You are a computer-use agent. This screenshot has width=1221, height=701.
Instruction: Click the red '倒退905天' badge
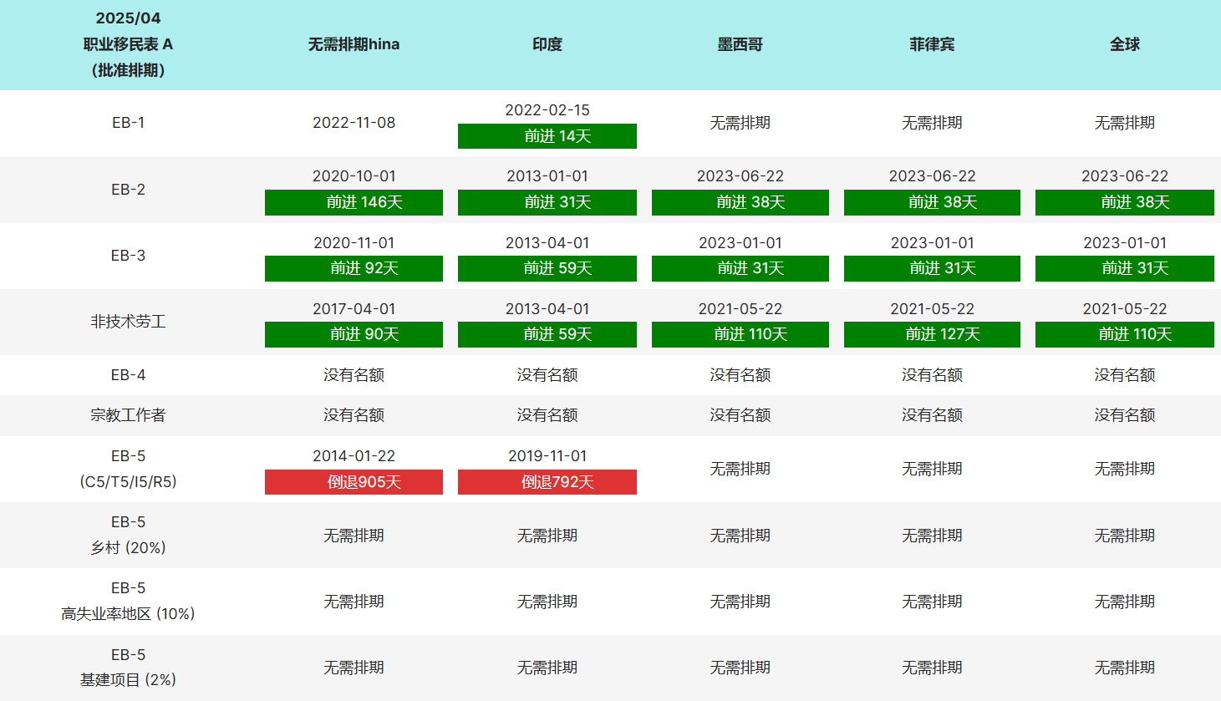tap(354, 482)
